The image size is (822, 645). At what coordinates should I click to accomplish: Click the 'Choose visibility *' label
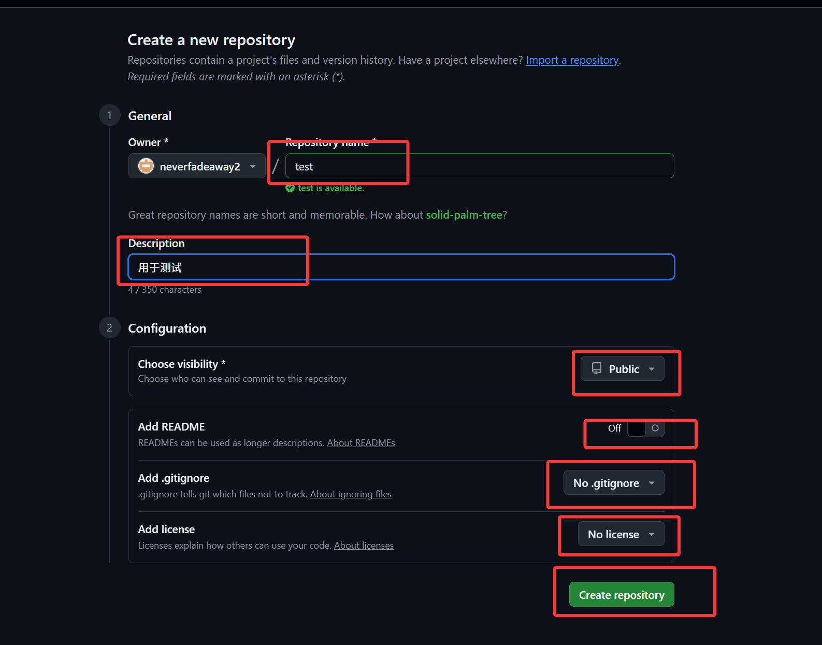coord(182,364)
